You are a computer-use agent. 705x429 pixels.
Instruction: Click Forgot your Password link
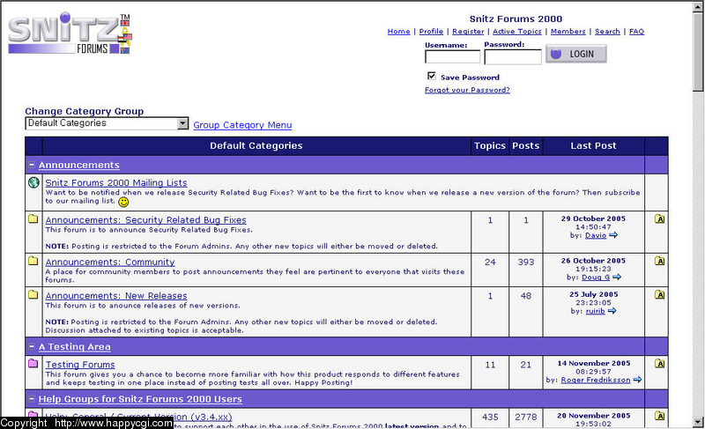coord(467,90)
